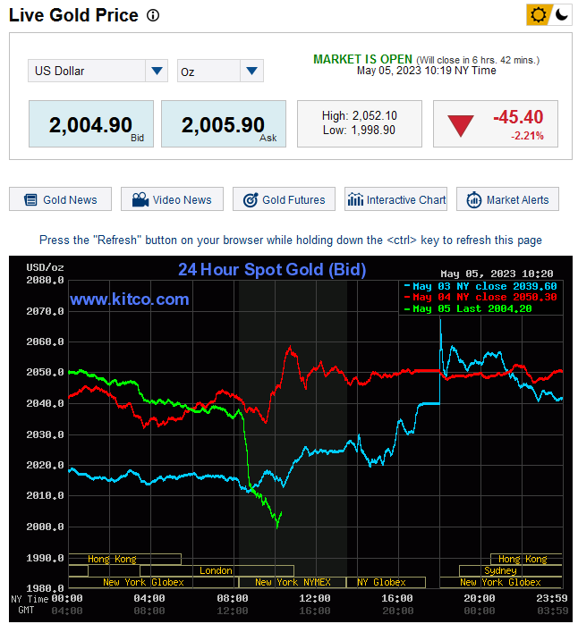Screen dimensions: 578x624
Task: Switch to dark mode with moon icon
Action: [x=562, y=15]
